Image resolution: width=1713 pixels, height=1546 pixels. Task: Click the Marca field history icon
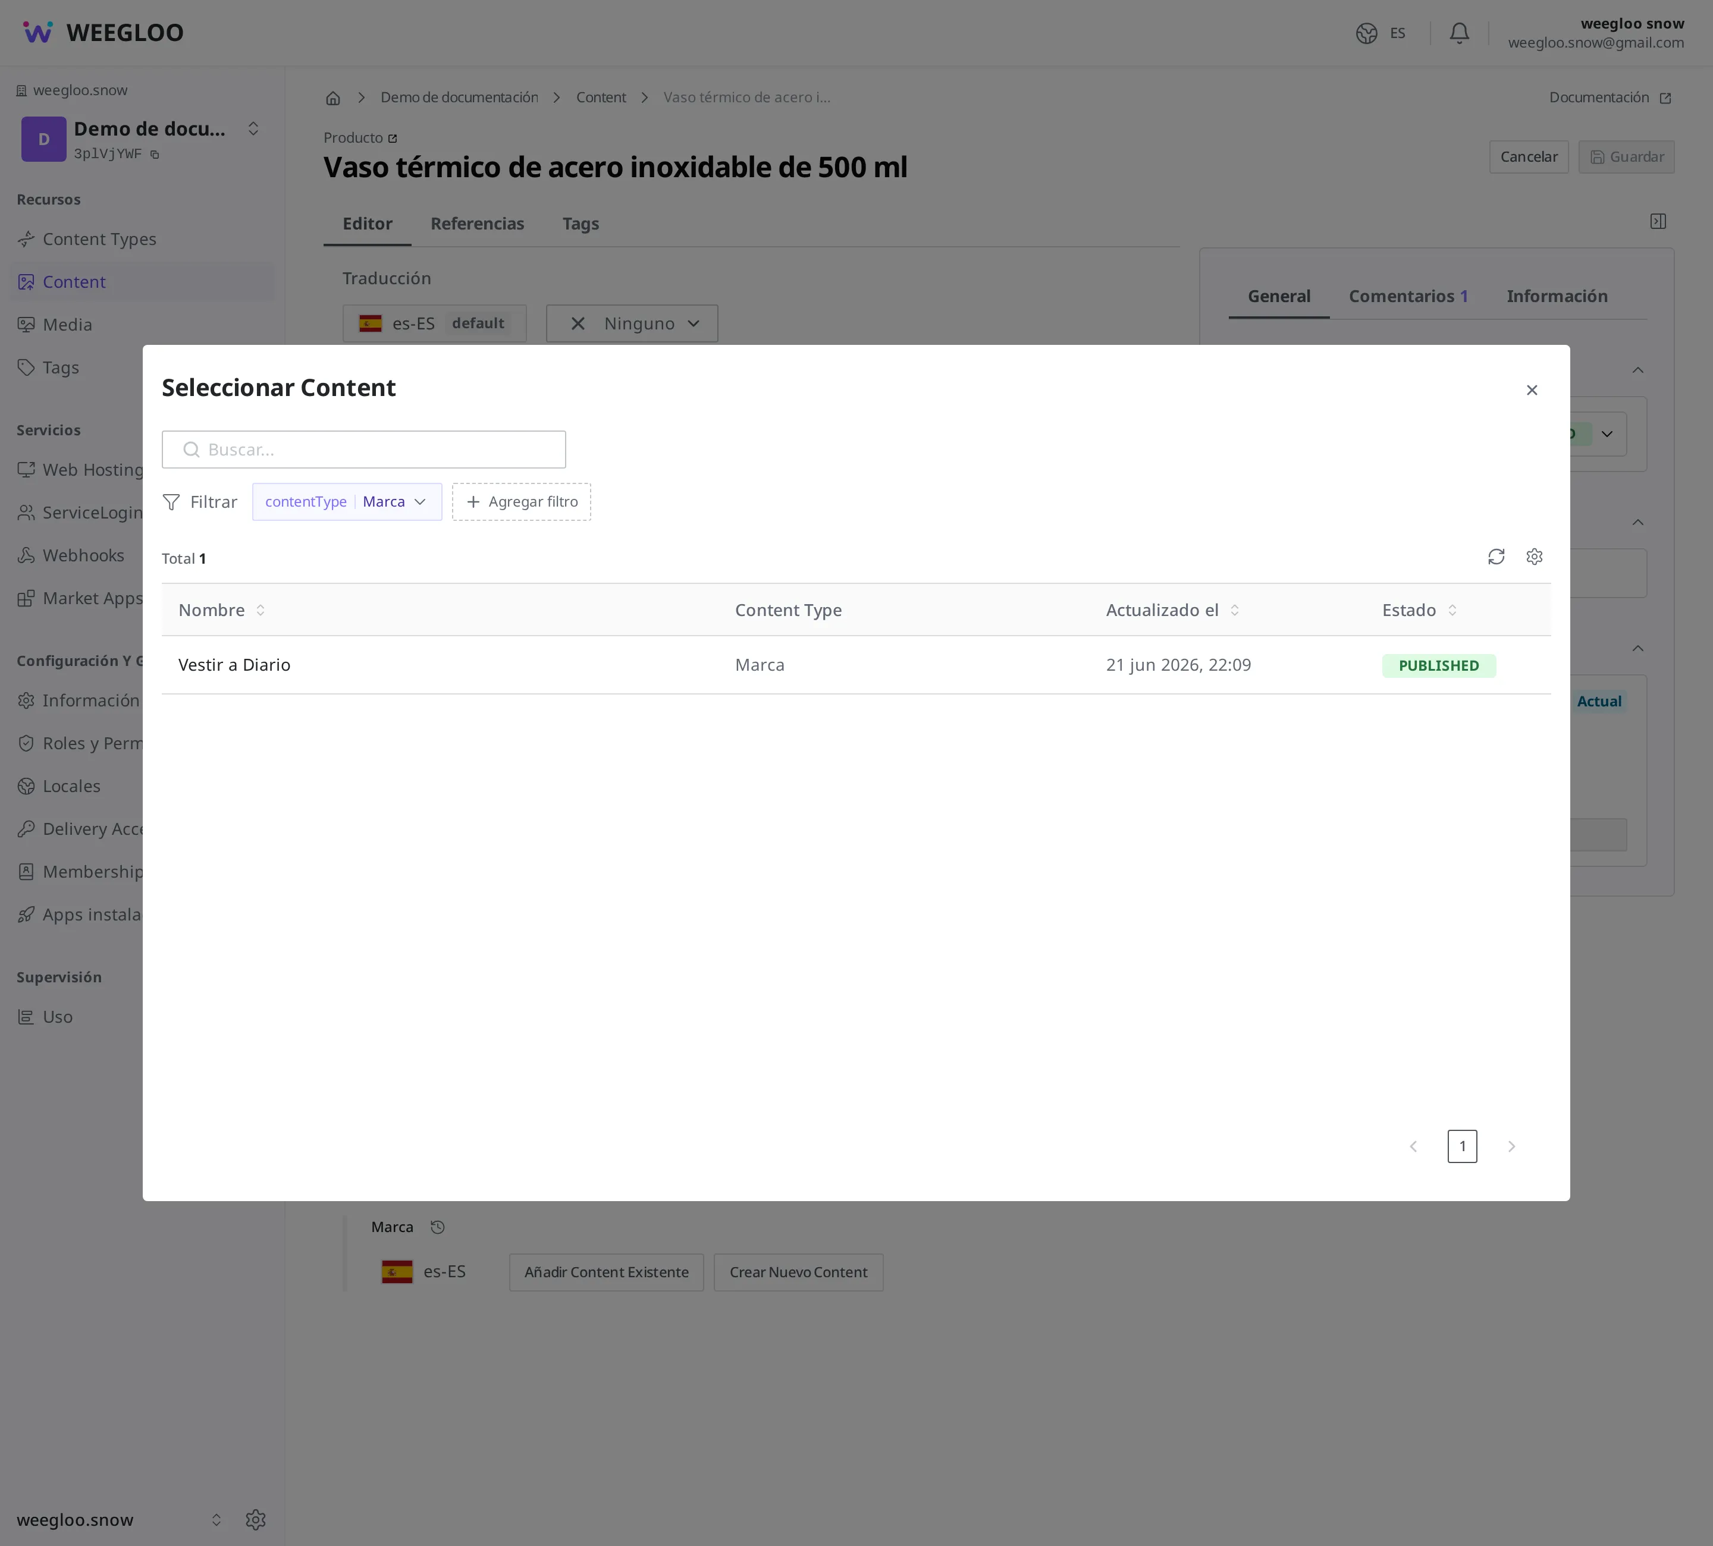click(x=437, y=1227)
